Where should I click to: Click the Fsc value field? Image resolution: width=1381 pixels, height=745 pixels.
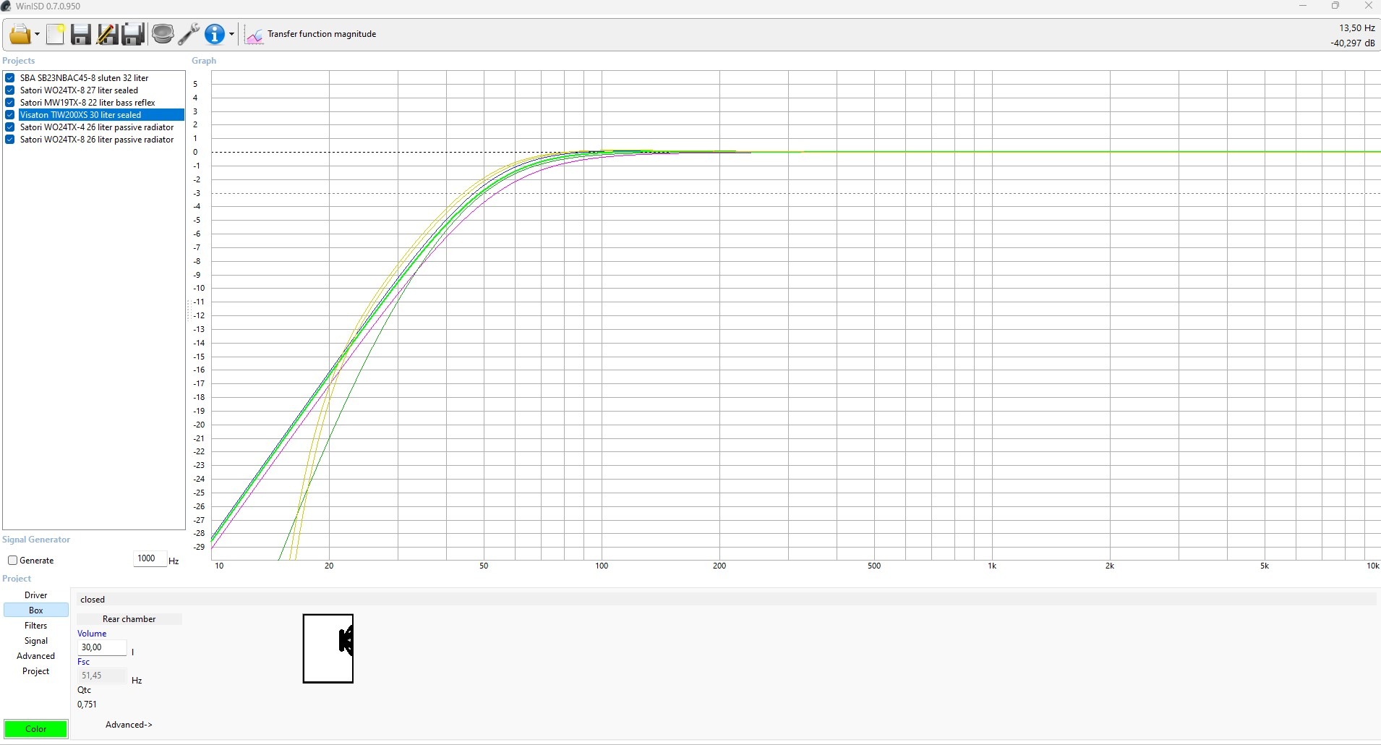pos(102,676)
